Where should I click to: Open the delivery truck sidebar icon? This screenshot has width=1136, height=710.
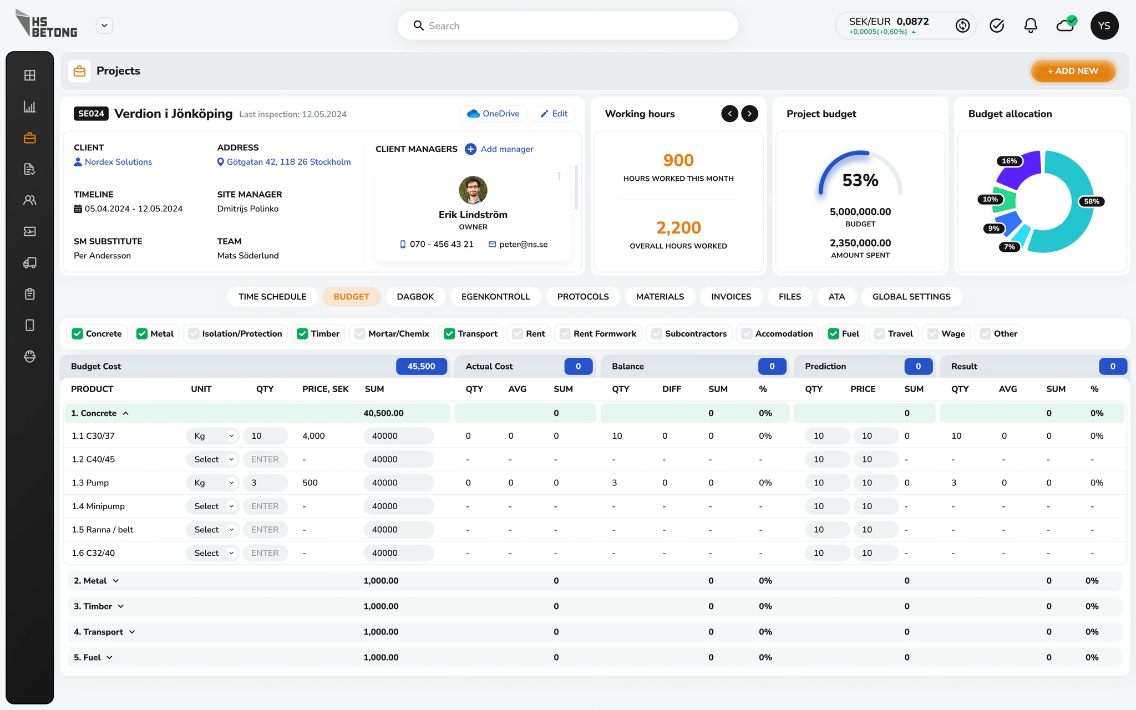click(x=30, y=263)
